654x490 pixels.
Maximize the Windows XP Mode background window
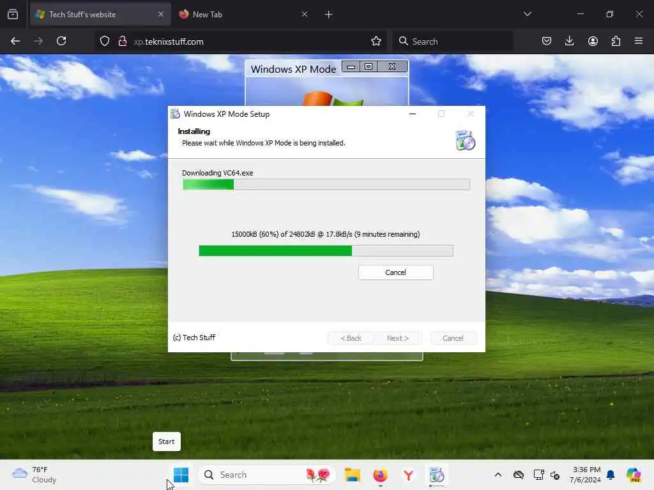tap(369, 66)
